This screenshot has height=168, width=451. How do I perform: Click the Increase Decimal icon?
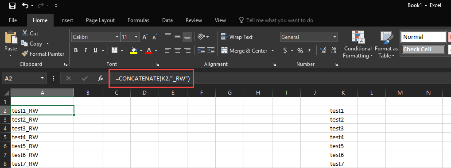(x=323, y=50)
